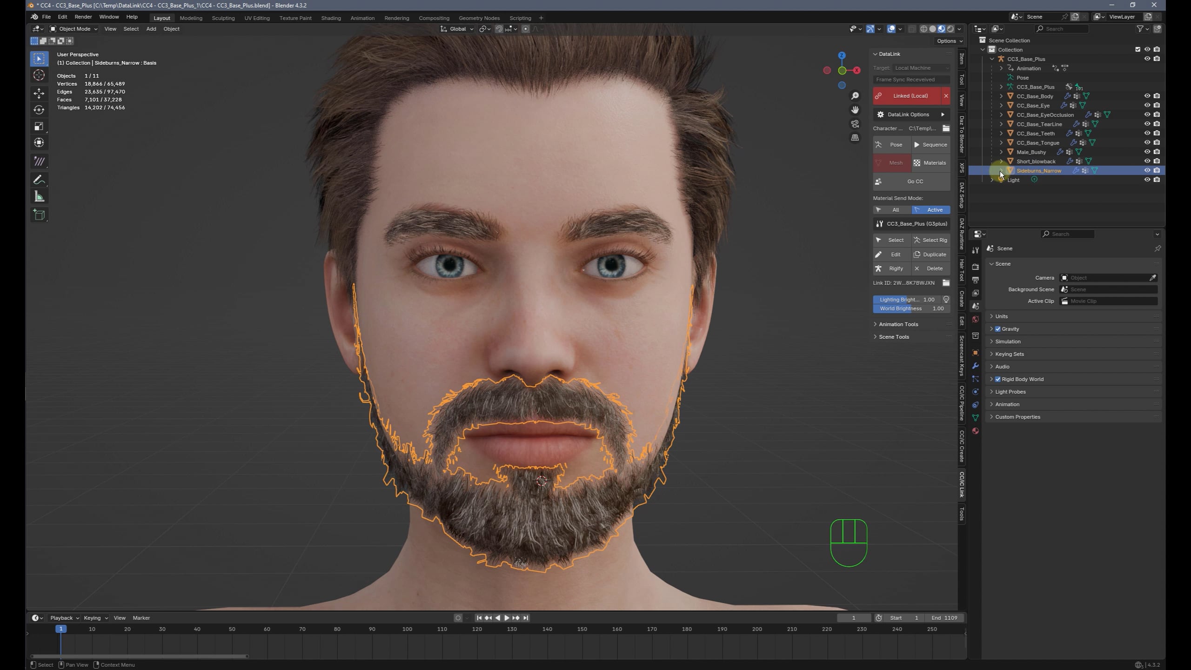
Task: Open the Modifiers wrench properties tab
Action: [x=976, y=366]
